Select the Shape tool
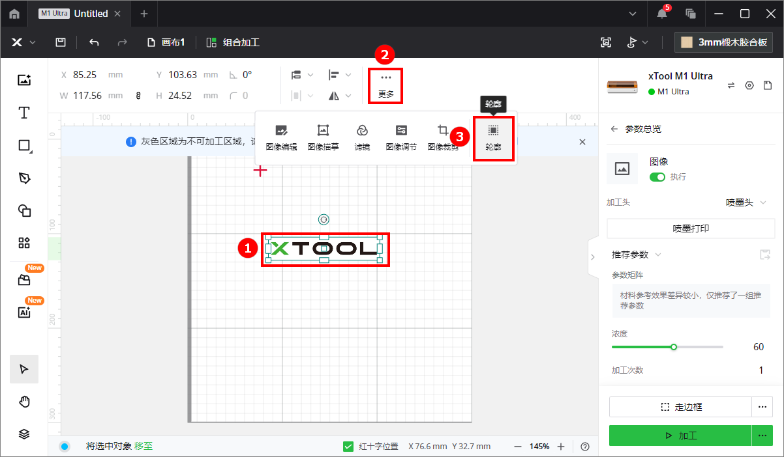The image size is (784, 457). click(24, 145)
